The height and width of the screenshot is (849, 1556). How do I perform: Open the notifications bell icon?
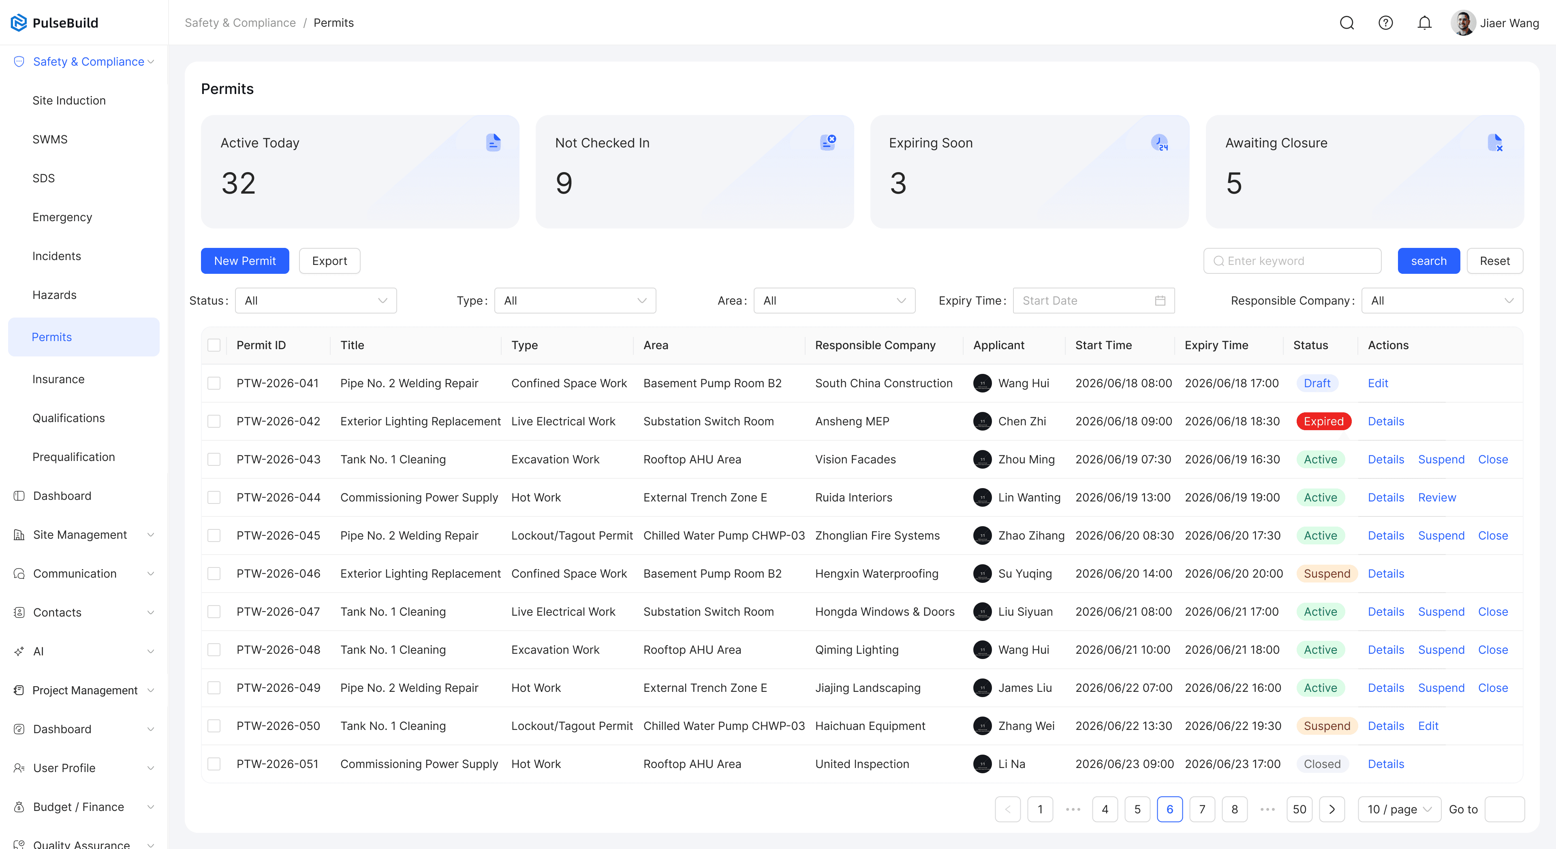[1424, 23]
